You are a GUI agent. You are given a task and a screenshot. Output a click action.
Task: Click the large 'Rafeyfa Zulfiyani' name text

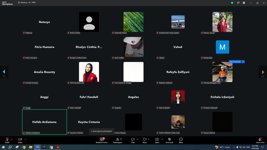pos(178,72)
